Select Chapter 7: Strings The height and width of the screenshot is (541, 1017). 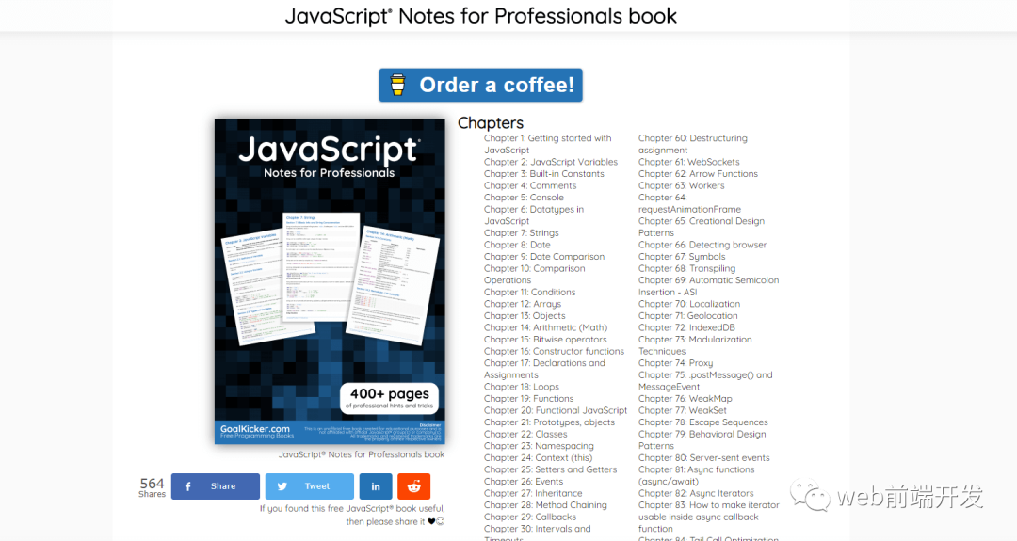pos(522,232)
